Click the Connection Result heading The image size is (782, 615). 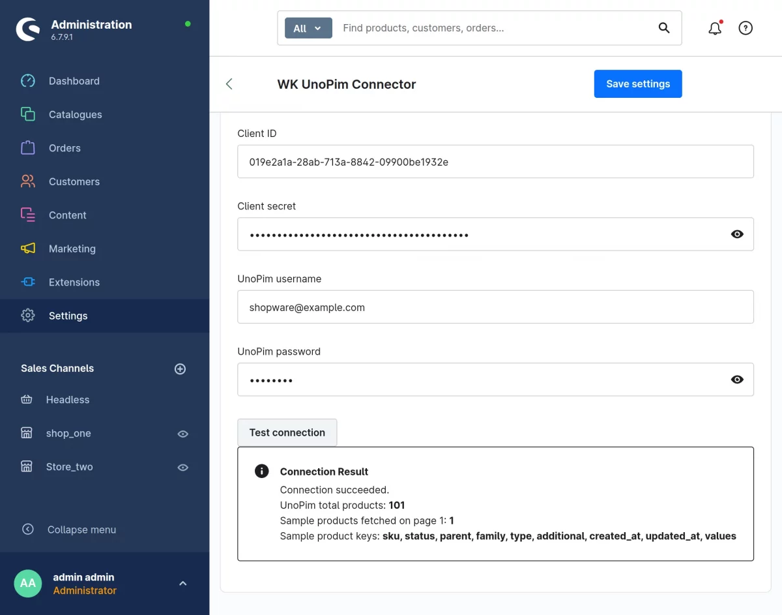pyautogui.click(x=324, y=472)
